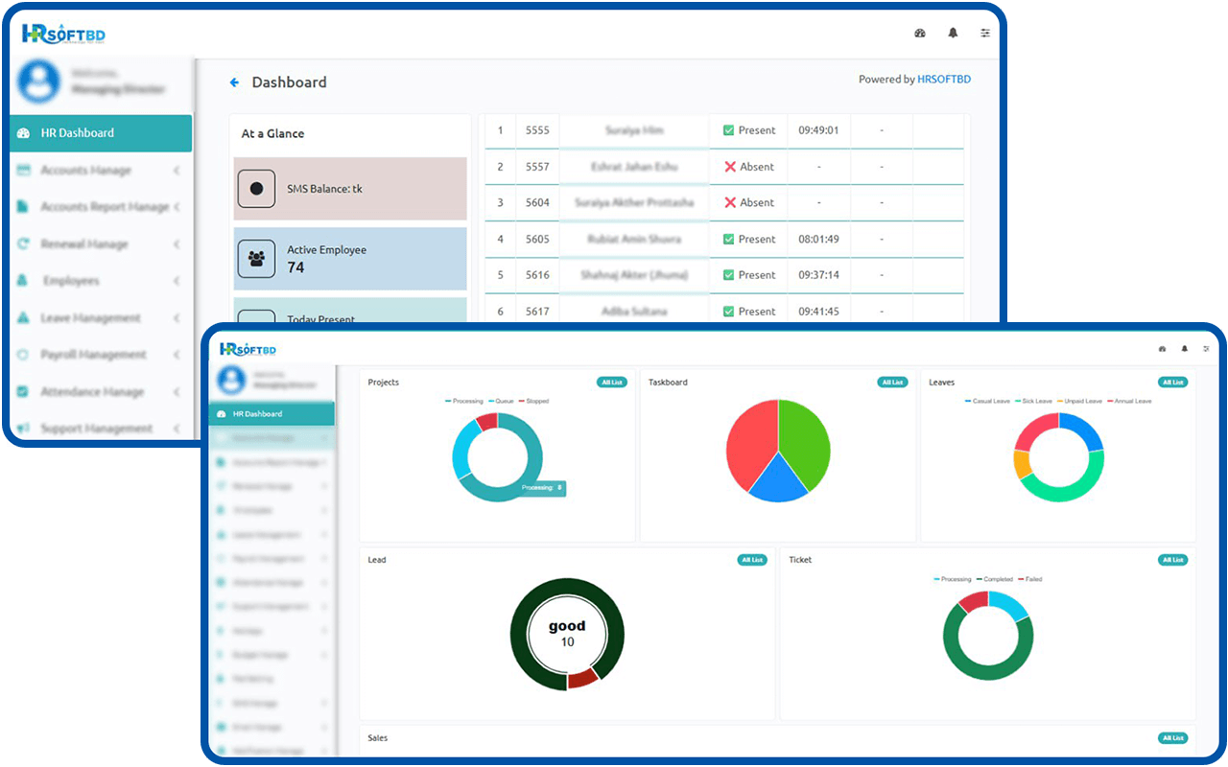1228x767 pixels.
Task: Expand the Accounts Manage chevron in the sidebar
Action: [x=177, y=171]
